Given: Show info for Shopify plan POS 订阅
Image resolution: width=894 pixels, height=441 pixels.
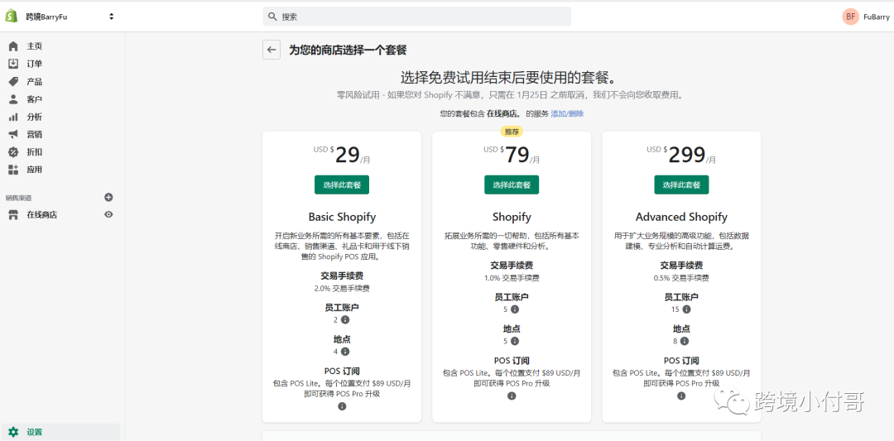Looking at the screenshot, I should [x=512, y=395].
